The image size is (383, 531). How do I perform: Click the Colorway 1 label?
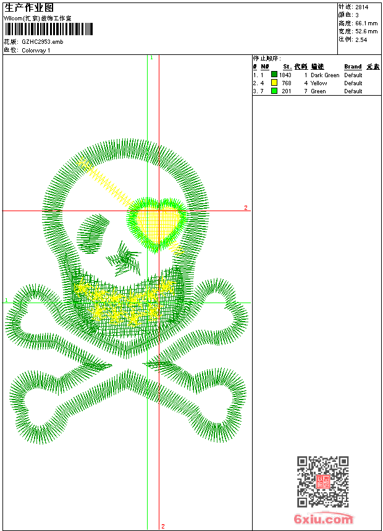tap(36, 51)
